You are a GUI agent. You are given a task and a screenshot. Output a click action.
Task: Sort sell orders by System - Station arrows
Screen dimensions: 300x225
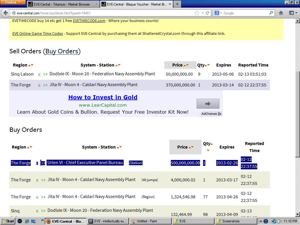(x=118, y=65)
